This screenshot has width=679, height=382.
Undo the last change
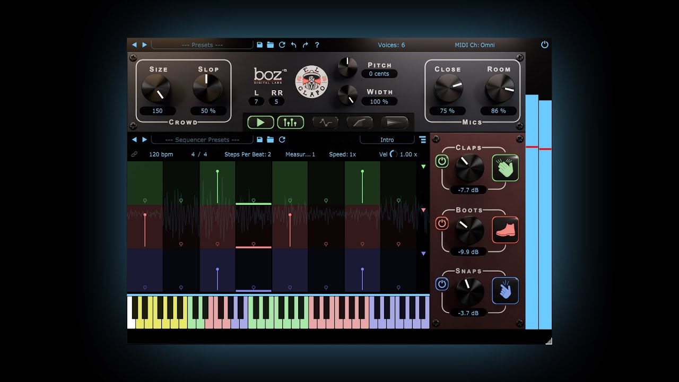click(294, 45)
